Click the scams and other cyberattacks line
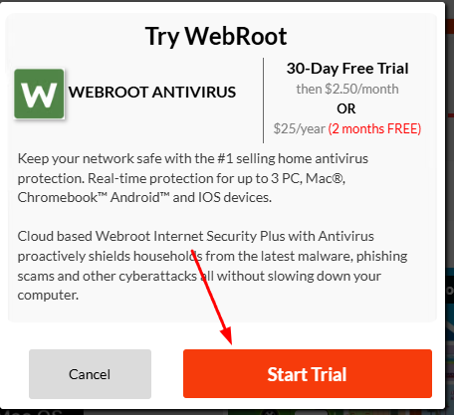 (x=199, y=276)
